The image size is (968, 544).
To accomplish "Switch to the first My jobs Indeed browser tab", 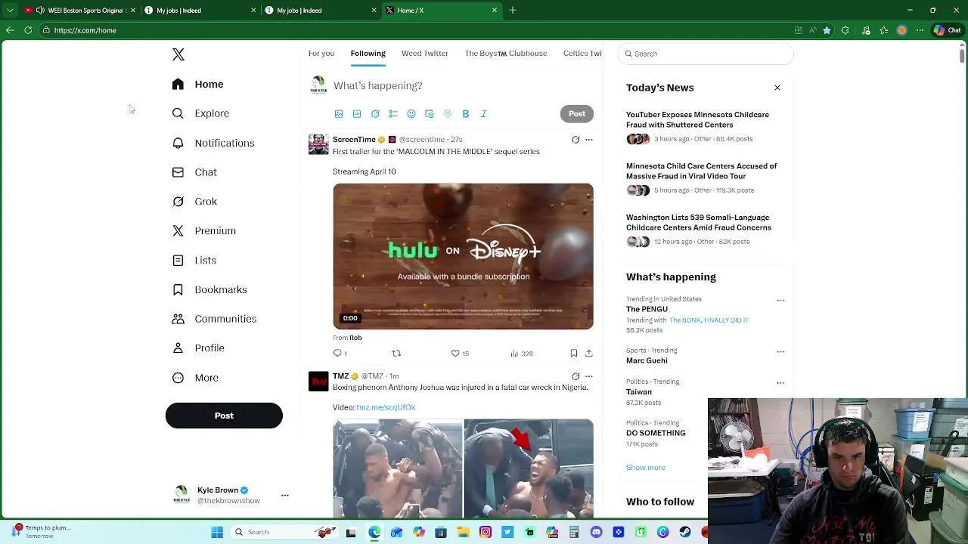I will pyautogui.click(x=200, y=11).
